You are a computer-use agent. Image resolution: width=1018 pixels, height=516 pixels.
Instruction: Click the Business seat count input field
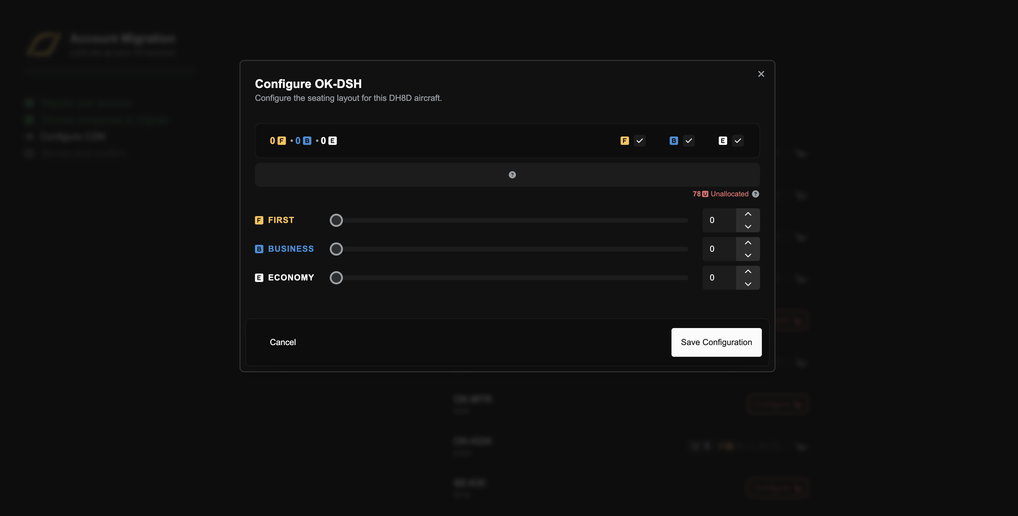click(x=718, y=249)
